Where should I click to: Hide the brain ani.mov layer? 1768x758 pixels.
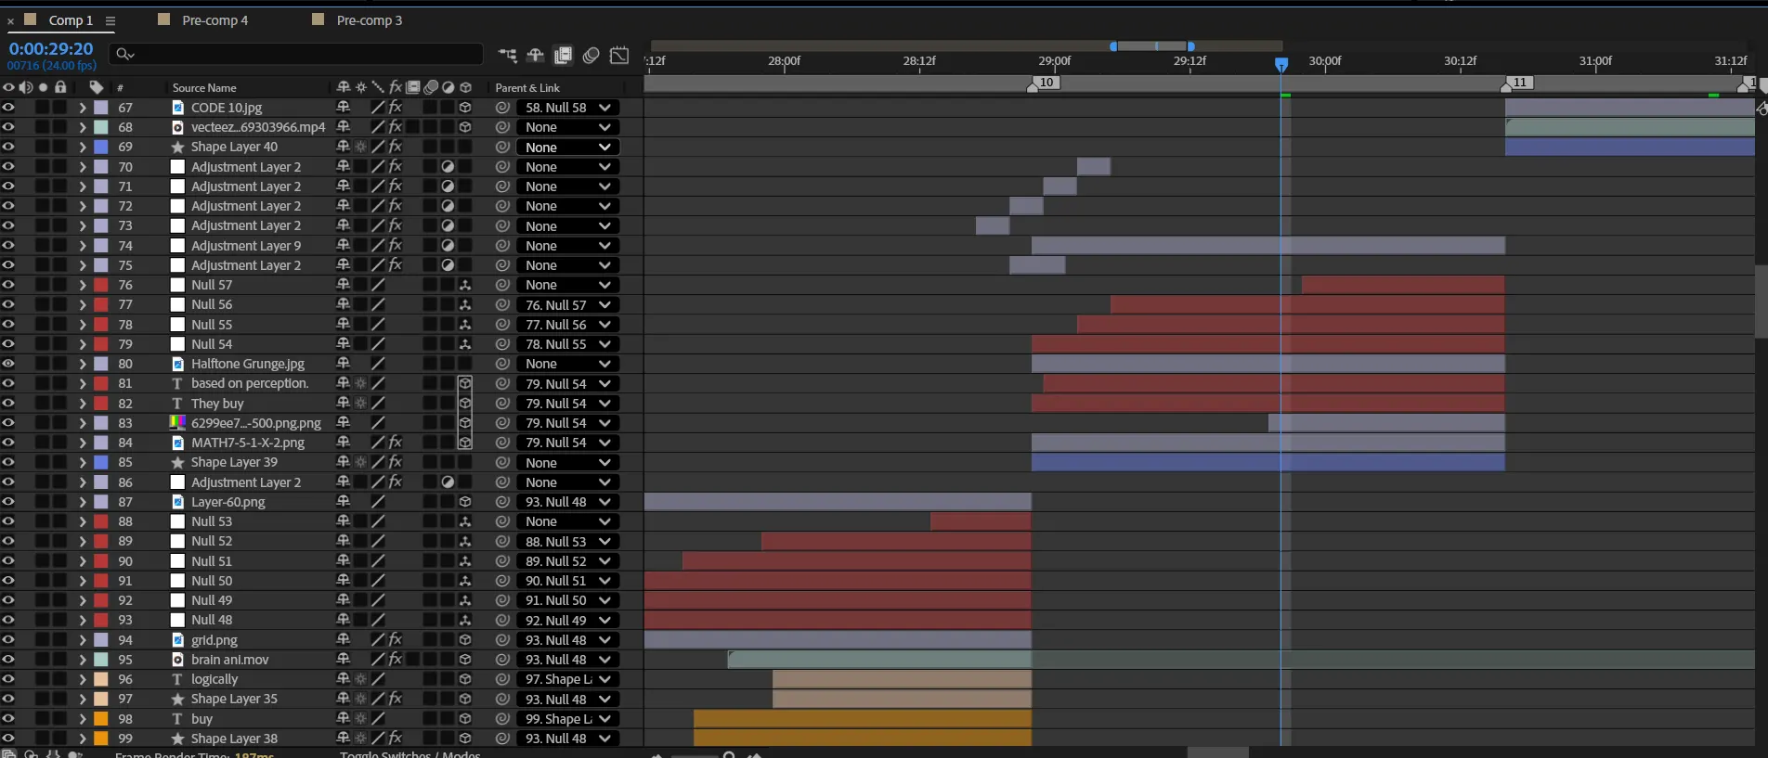pyautogui.click(x=8, y=660)
